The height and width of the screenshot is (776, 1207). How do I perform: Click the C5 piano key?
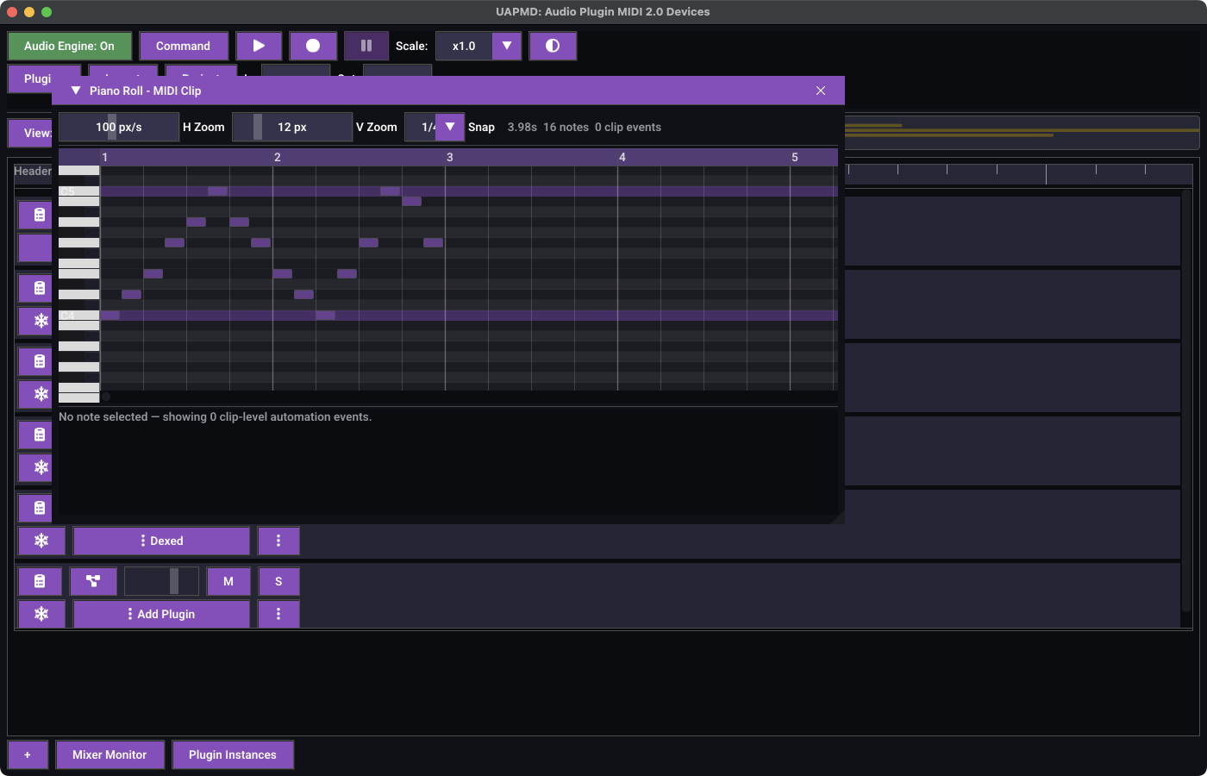point(78,191)
